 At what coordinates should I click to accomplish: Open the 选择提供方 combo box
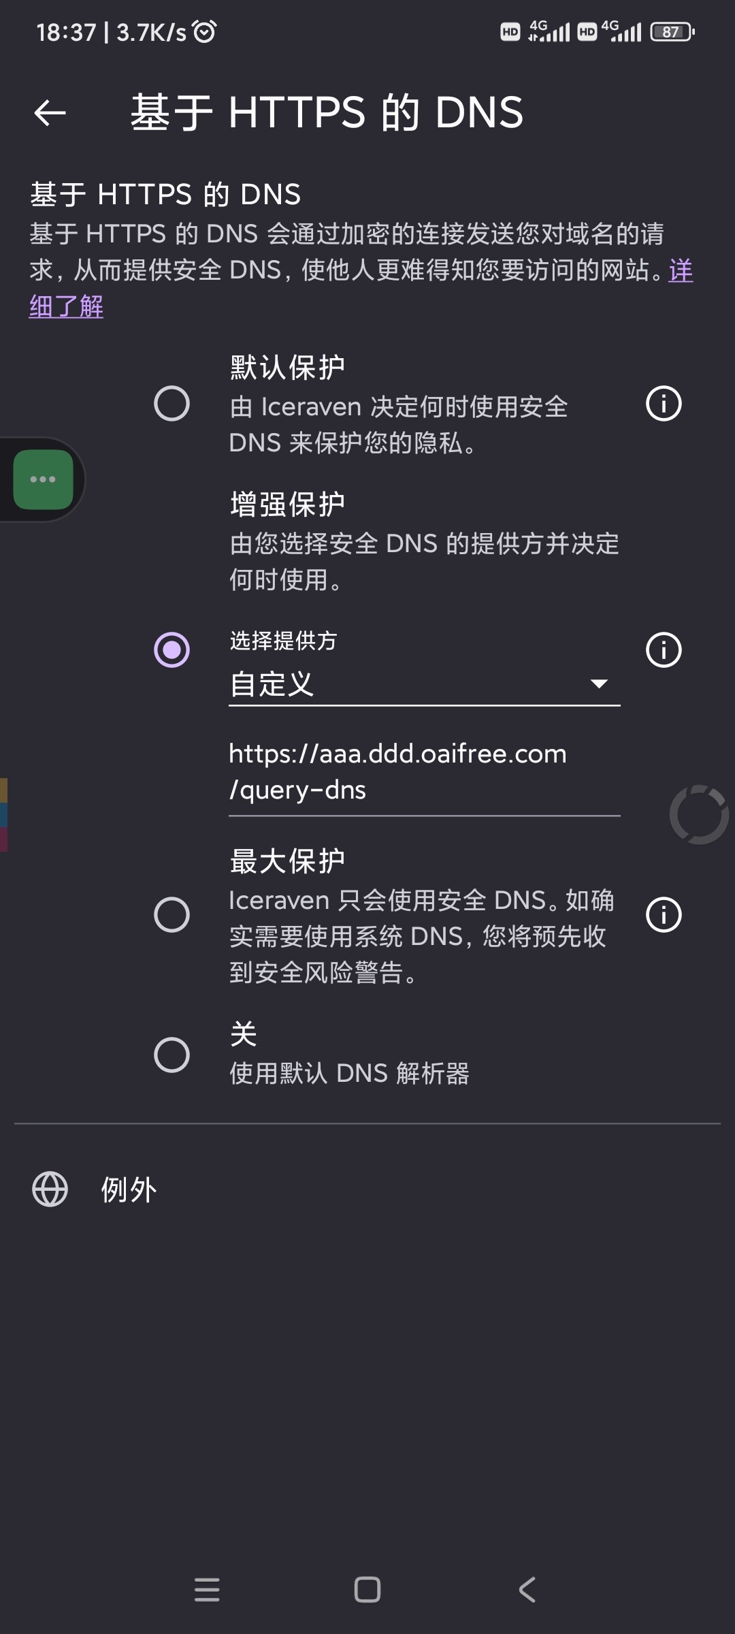[424, 684]
